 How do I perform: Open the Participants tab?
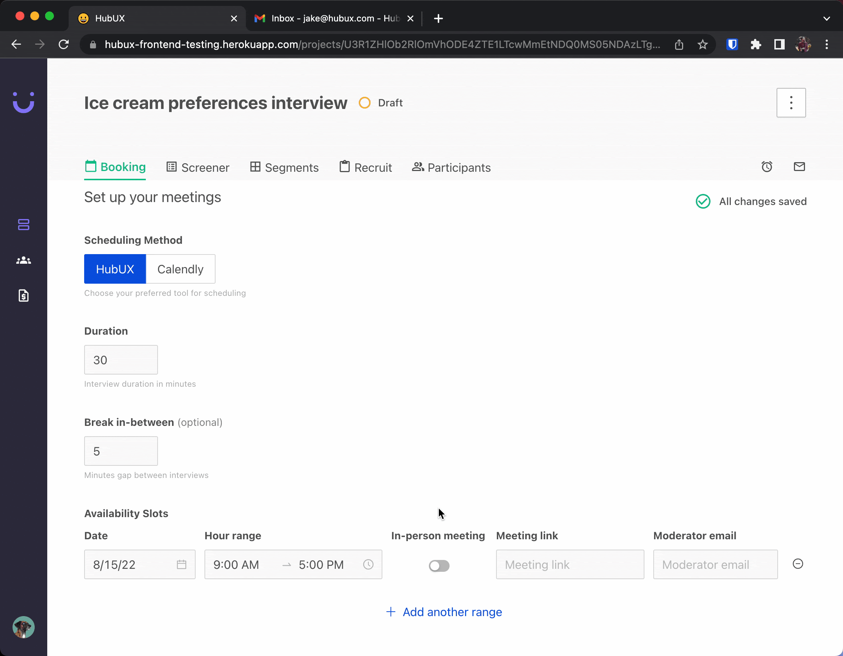[451, 167]
